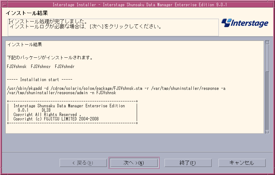Select the FJSVshnsk package name in list line
This screenshot has height=175, width=275.
pyautogui.click(x=17, y=66)
